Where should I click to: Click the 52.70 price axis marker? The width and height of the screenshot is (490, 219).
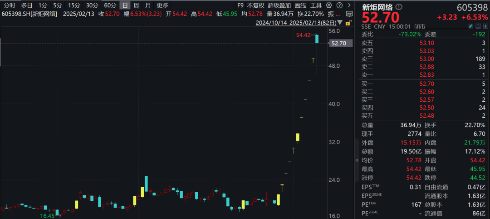(x=338, y=44)
